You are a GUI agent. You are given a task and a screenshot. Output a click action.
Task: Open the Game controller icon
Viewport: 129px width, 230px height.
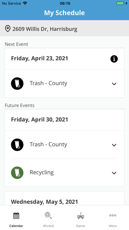81,215
